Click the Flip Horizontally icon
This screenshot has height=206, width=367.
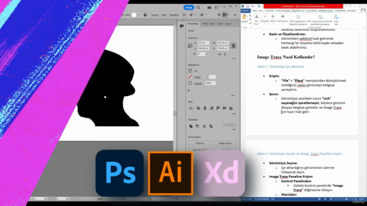(x=220, y=54)
